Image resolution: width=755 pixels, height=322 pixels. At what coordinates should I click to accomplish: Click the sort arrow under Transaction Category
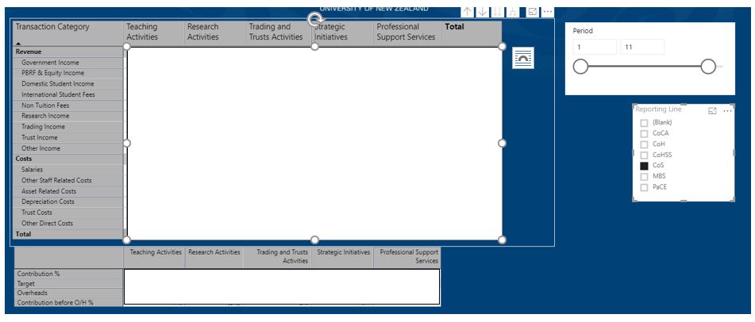18,44
